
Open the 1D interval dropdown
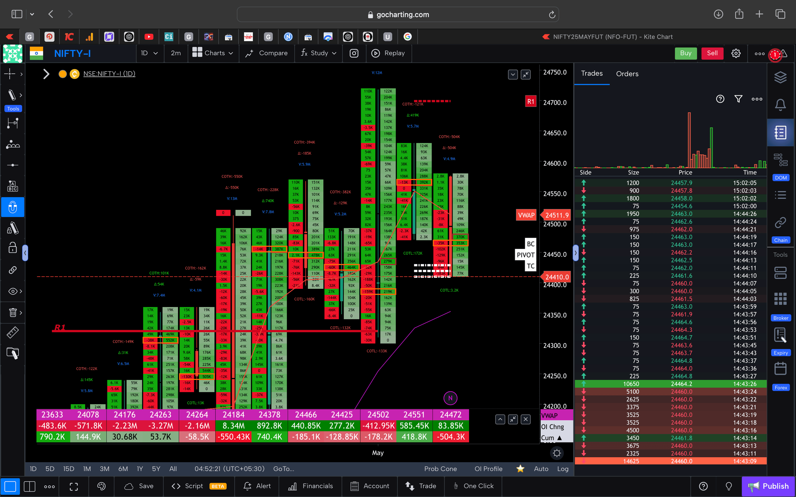pos(150,53)
